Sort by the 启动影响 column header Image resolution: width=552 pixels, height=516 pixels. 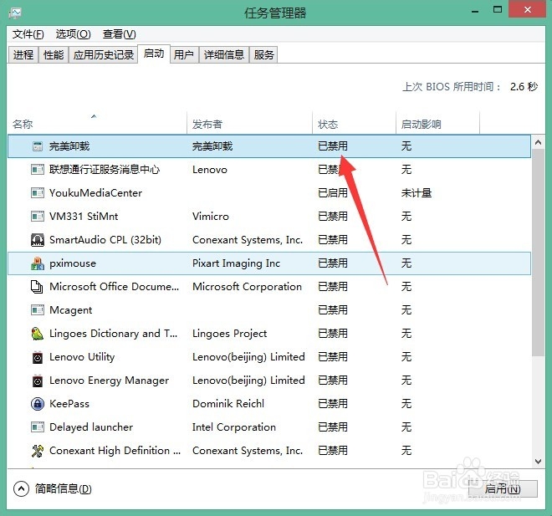(438, 124)
